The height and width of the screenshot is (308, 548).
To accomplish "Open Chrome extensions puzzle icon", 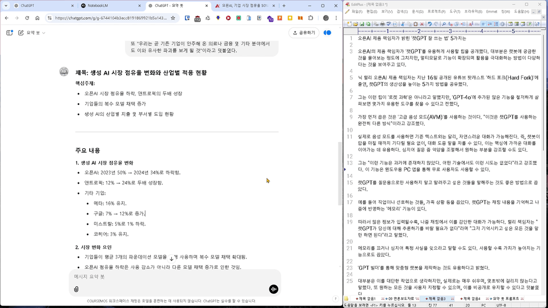I will point(311,18).
